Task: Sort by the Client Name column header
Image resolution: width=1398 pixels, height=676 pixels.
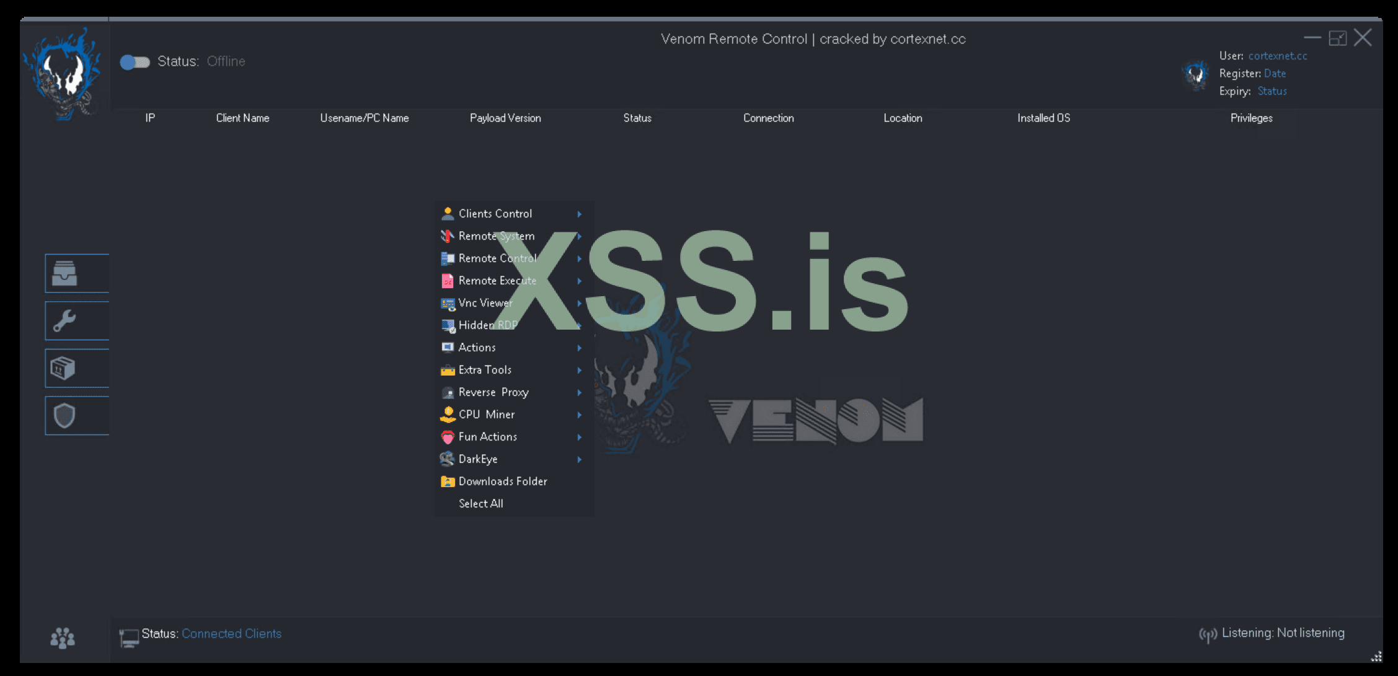Action: (x=242, y=118)
